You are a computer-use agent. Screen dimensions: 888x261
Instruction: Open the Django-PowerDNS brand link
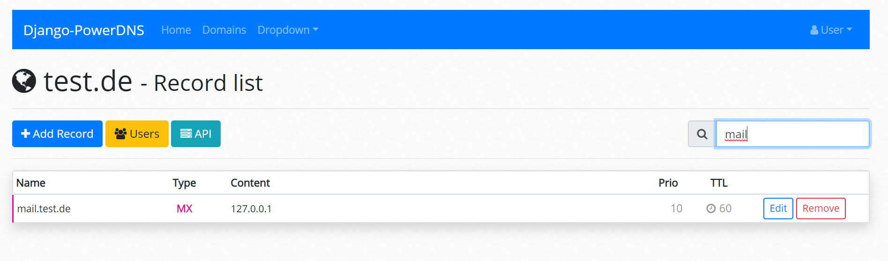[x=84, y=30]
